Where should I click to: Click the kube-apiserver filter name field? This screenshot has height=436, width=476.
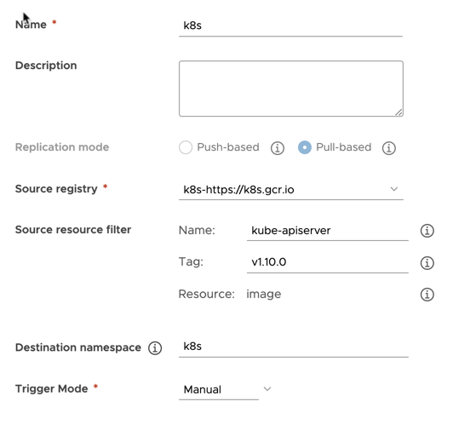tap(327, 231)
